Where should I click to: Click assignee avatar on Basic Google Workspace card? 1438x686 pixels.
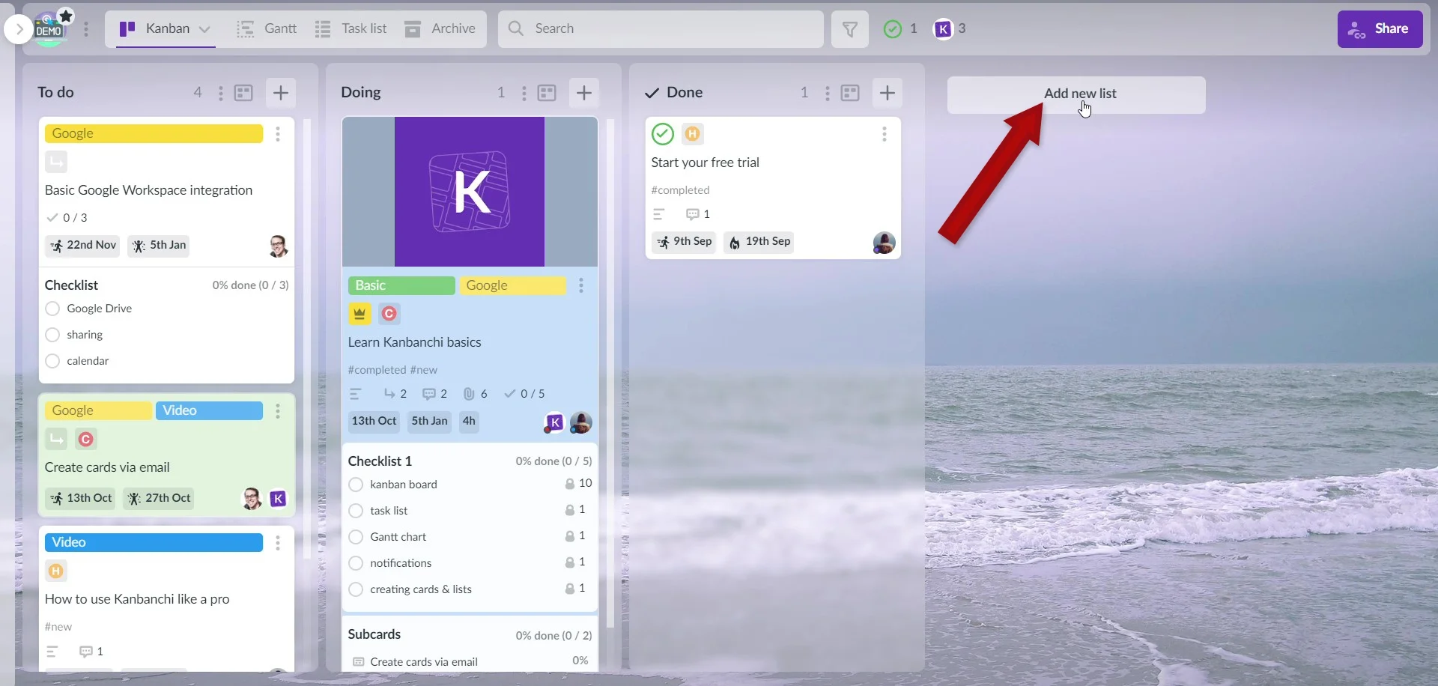coord(278,246)
